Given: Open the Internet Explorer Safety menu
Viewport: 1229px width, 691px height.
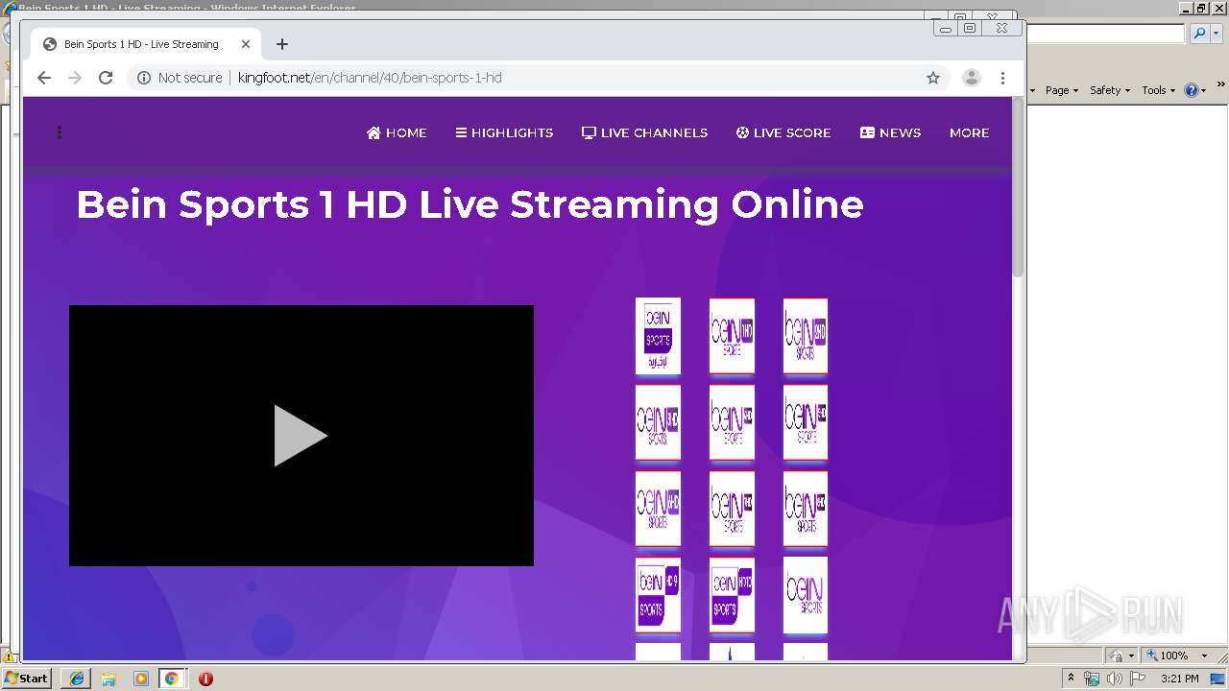Looking at the screenshot, I should coord(1110,90).
